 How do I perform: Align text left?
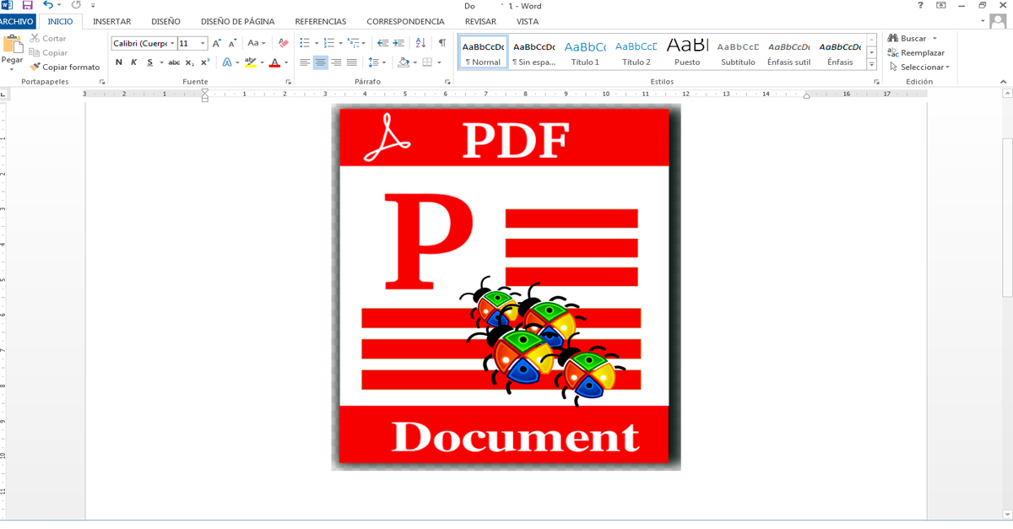(305, 62)
